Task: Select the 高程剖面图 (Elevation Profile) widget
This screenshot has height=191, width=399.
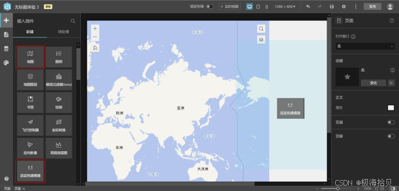Action: (x=59, y=148)
